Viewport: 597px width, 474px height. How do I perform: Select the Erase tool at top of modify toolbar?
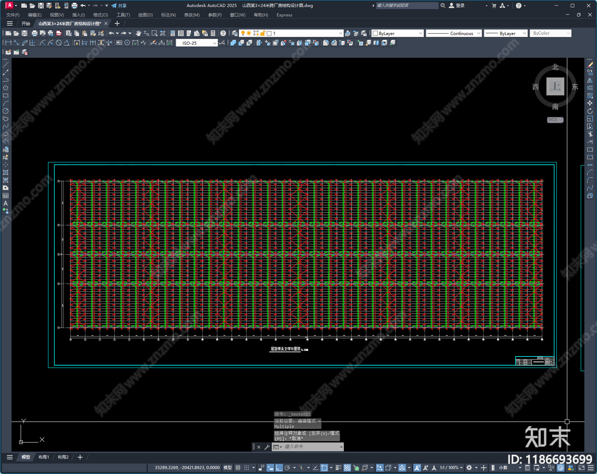click(x=590, y=65)
